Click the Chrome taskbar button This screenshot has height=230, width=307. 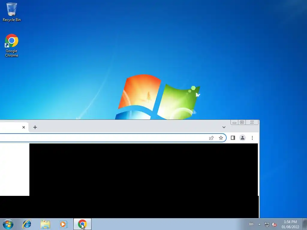pos(82,224)
